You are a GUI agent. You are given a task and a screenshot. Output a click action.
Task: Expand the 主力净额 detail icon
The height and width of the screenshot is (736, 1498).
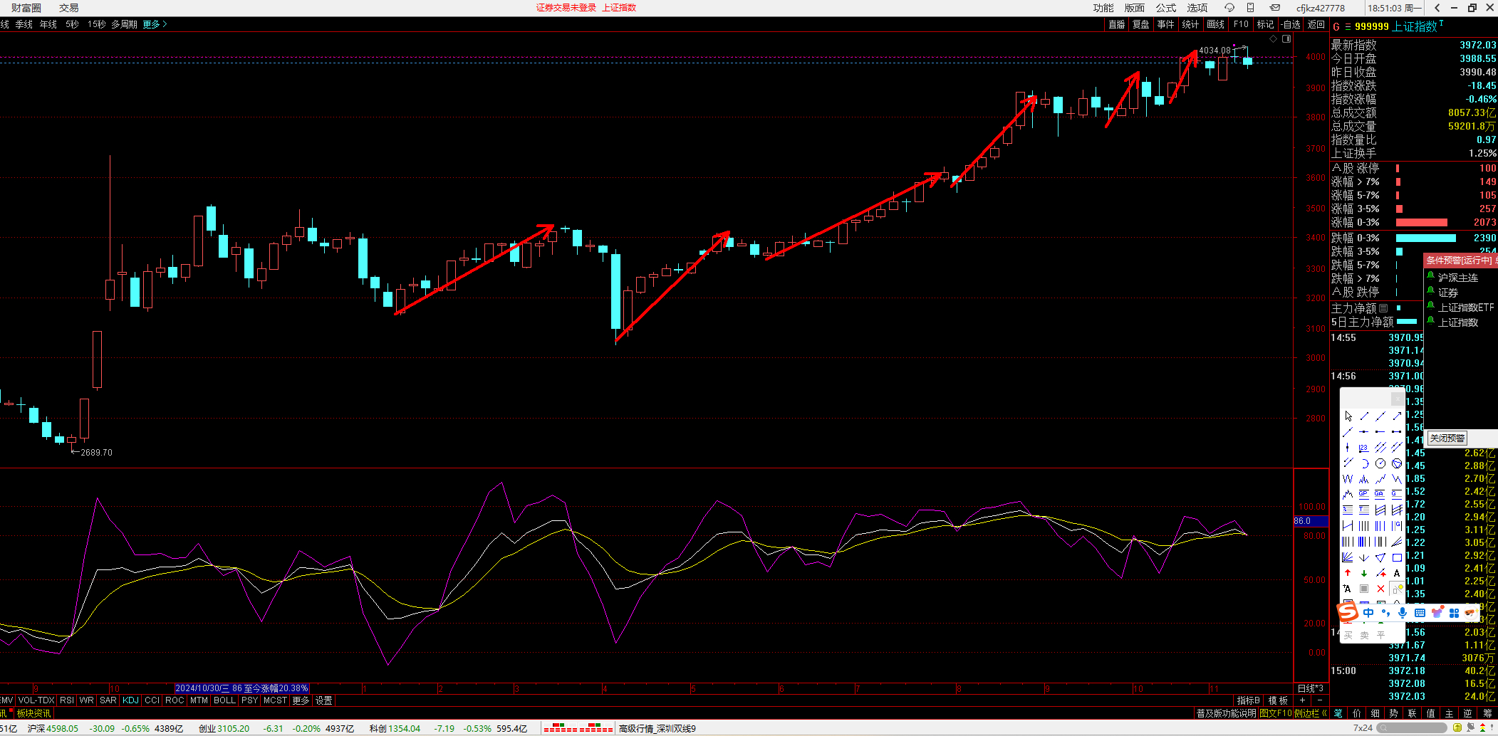coord(1383,308)
